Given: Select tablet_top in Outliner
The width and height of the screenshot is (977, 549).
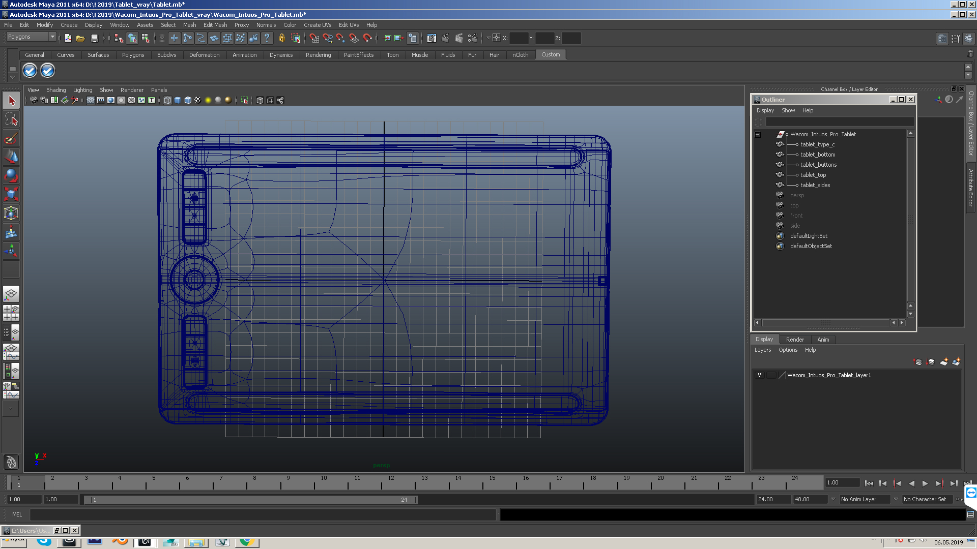Looking at the screenshot, I should [813, 175].
